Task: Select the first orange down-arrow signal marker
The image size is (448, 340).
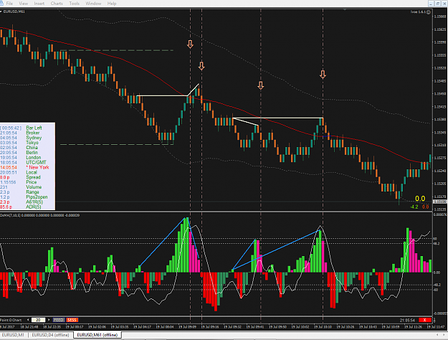Action: click(x=190, y=44)
